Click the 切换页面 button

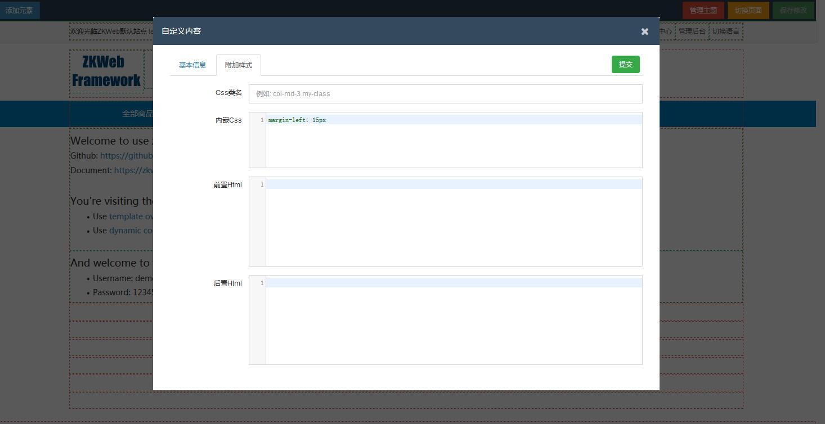pos(748,10)
